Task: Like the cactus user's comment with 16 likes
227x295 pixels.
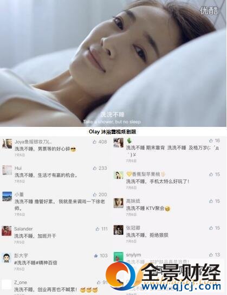Action: [x=211, y=140]
